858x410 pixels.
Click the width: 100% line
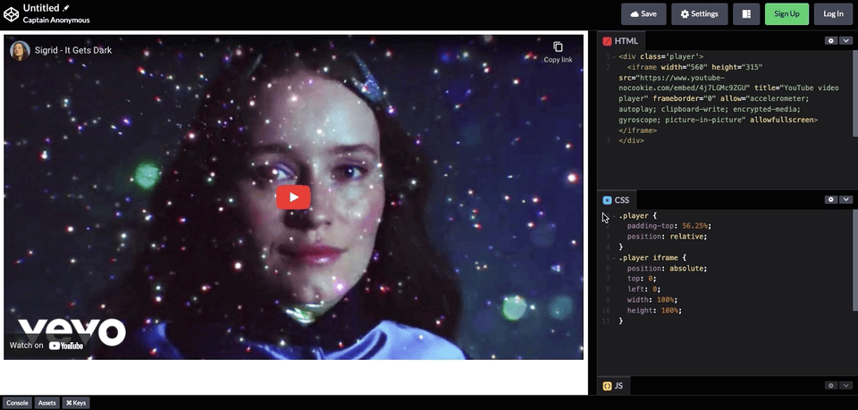pyautogui.click(x=652, y=300)
